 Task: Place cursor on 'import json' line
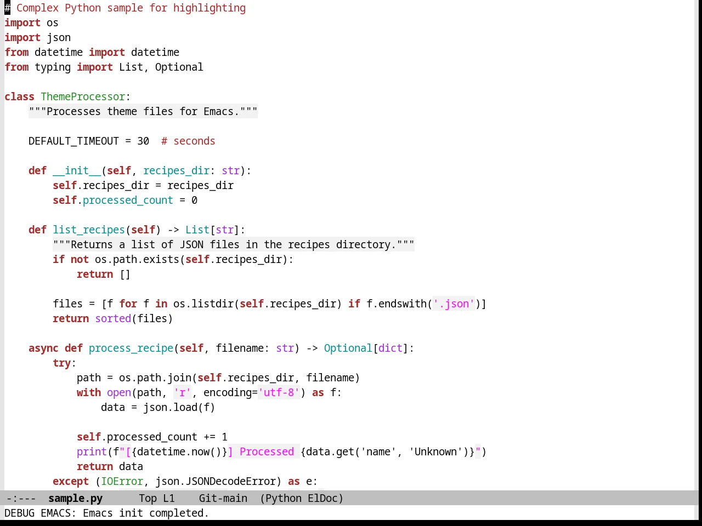(37, 37)
